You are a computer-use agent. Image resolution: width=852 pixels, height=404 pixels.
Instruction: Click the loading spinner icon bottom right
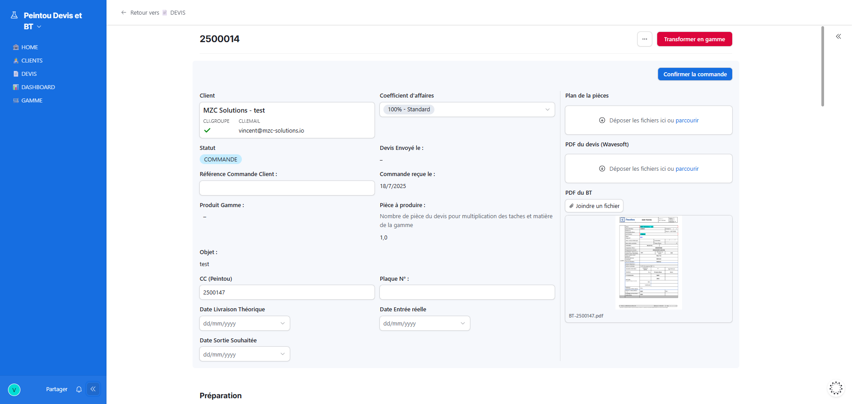pos(836,388)
